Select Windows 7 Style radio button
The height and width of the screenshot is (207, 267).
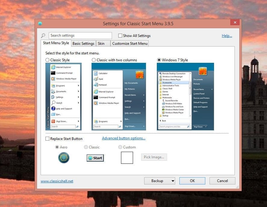click(x=159, y=60)
